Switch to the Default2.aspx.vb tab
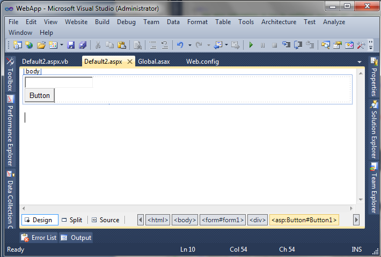The width and height of the screenshot is (381, 257). (45, 62)
